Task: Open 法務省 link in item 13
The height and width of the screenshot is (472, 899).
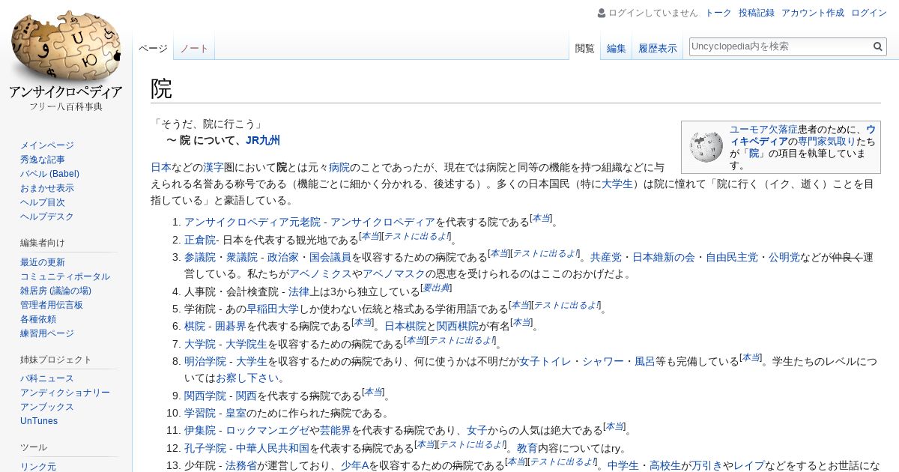Action: (x=241, y=465)
